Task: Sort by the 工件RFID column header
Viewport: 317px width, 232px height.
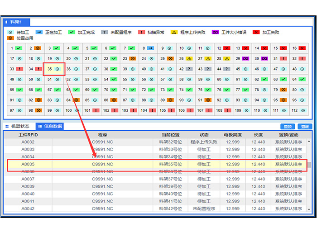Action: pos(28,135)
